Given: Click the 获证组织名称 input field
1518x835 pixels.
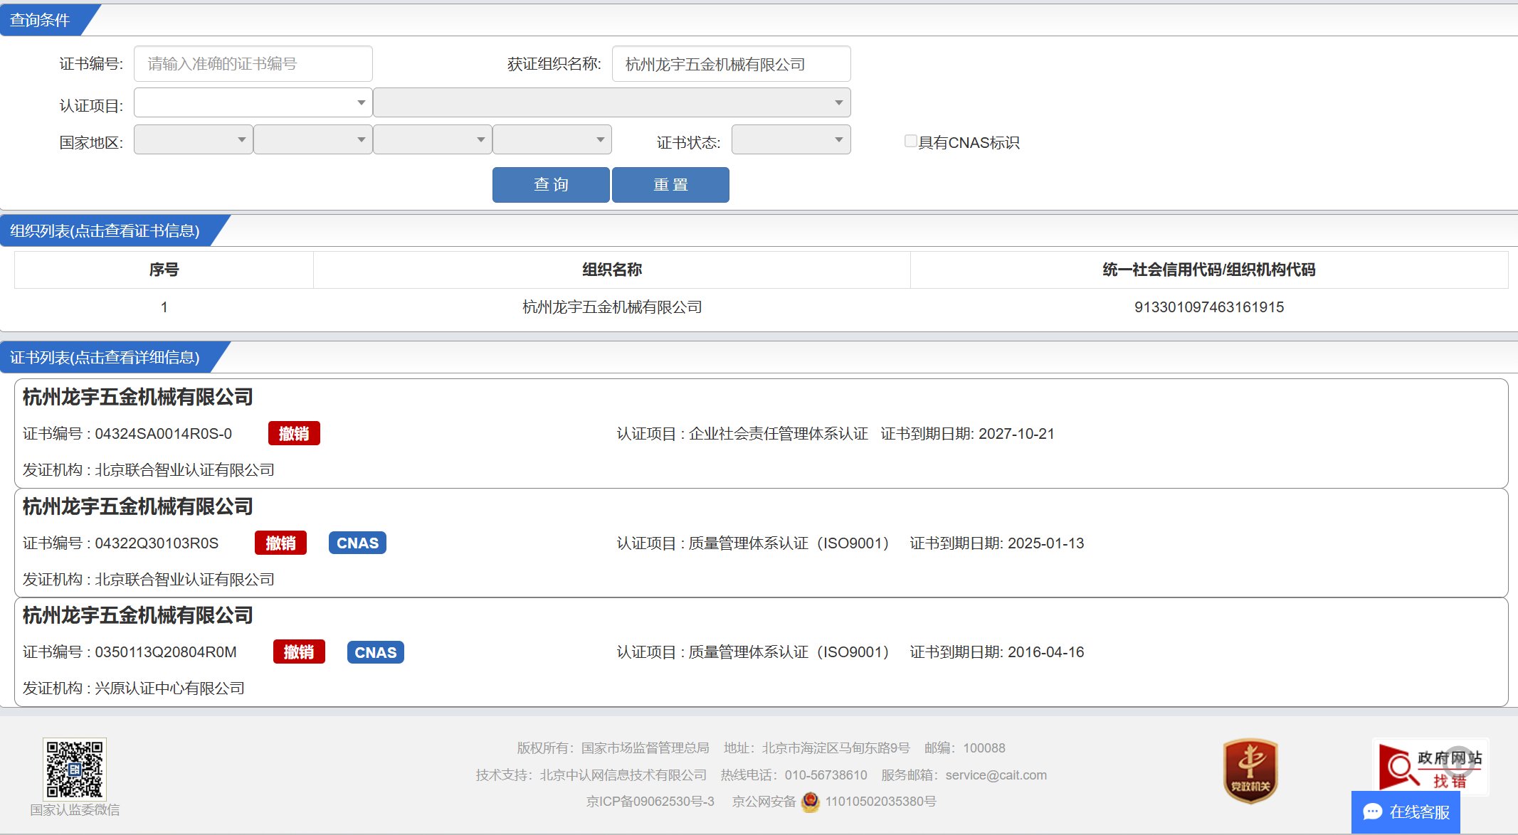Looking at the screenshot, I should 731,64.
